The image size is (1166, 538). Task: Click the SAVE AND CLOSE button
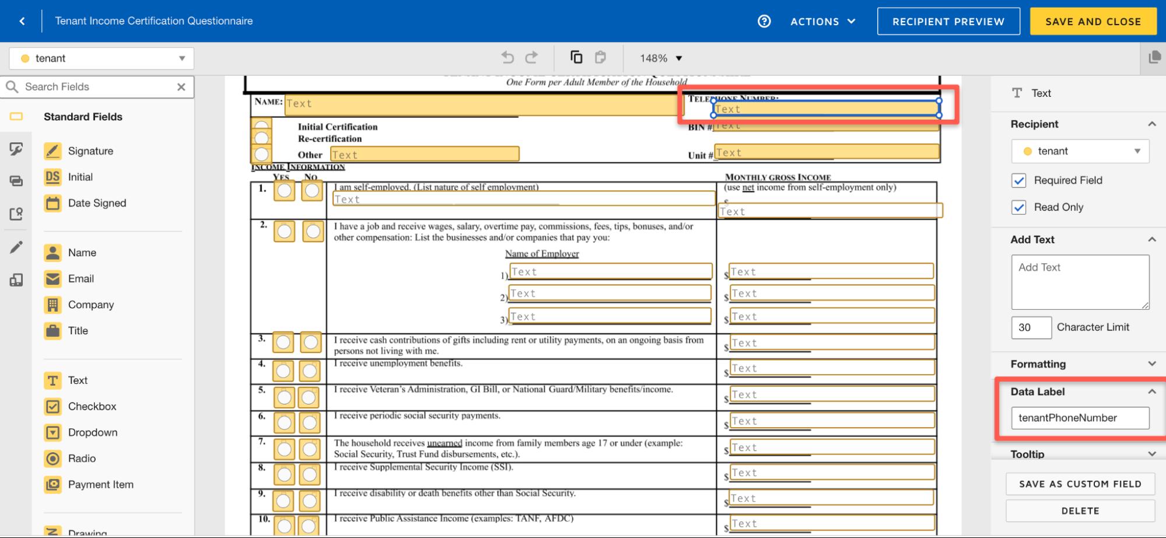pyautogui.click(x=1093, y=21)
